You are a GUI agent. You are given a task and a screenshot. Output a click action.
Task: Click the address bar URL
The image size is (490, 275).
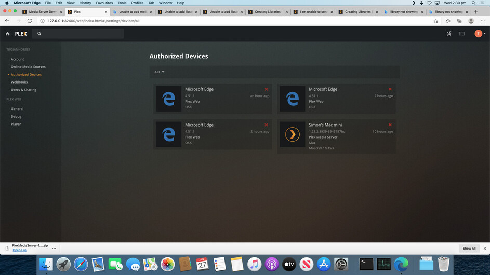[94, 21]
